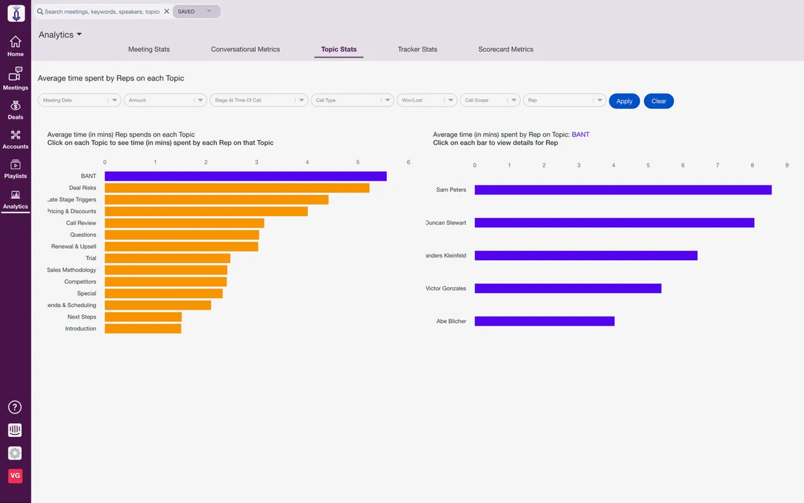804x503 pixels.
Task: Open the SAVED searches dropdown
Action: [196, 12]
